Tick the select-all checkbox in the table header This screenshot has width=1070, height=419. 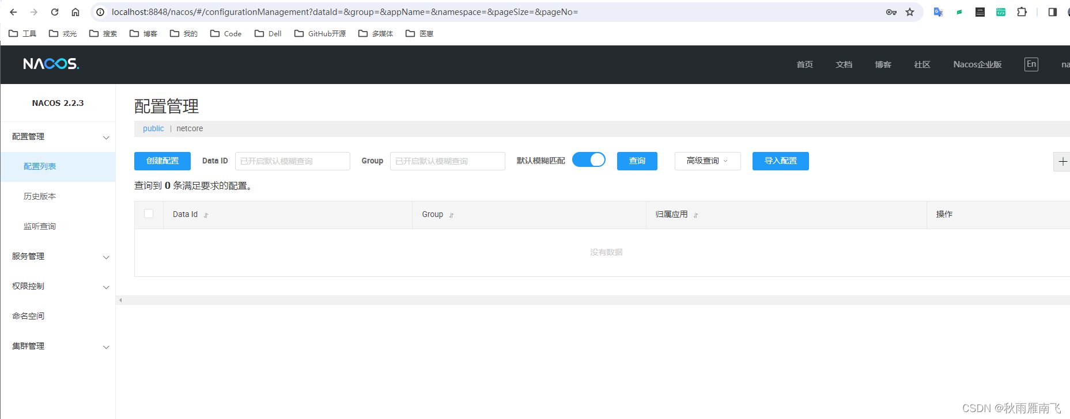coord(149,214)
